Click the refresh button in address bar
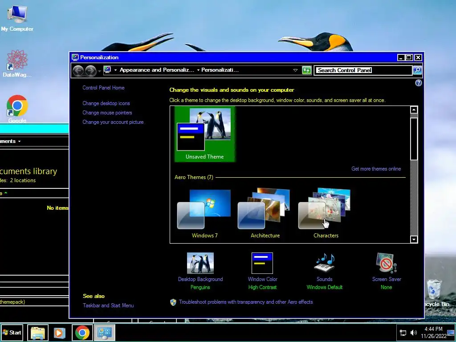Screen dimensions: 456x342 point(306,70)
